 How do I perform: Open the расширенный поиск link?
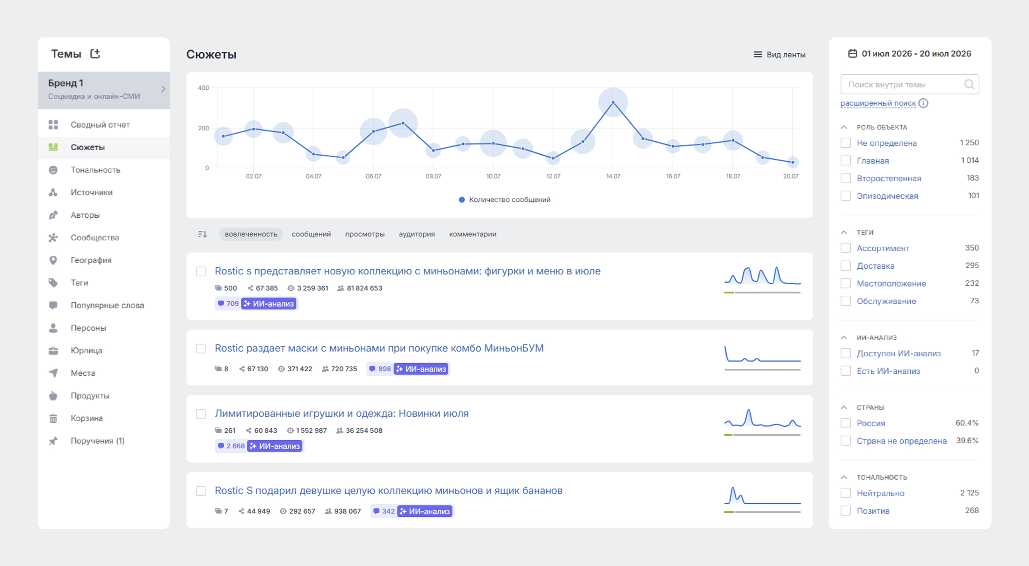click(878, 103)
